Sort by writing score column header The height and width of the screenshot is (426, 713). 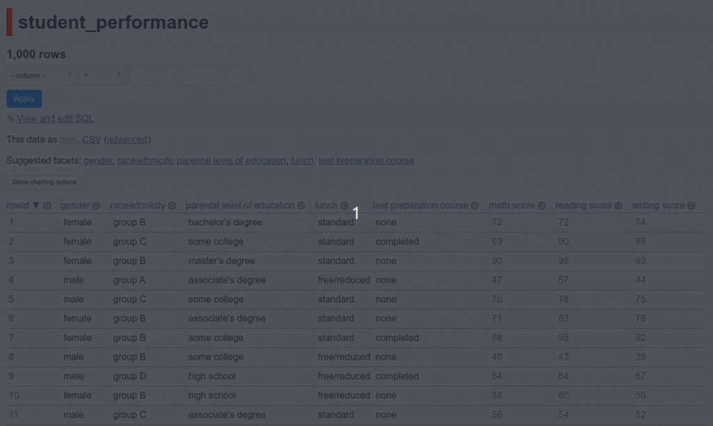point(659,206)
